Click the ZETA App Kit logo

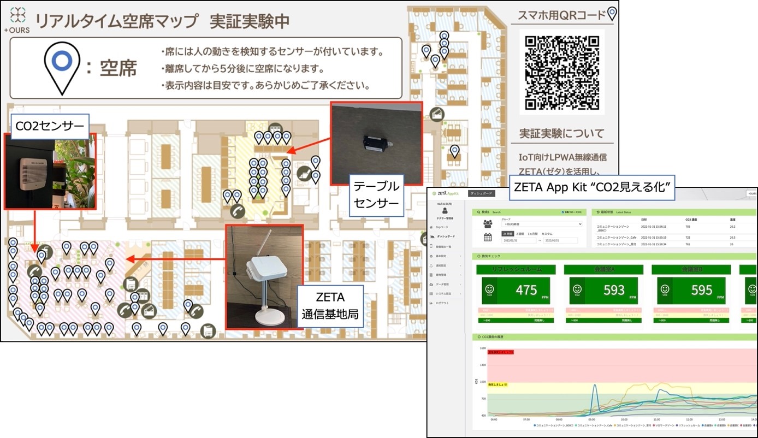click(x=445, y=193)
